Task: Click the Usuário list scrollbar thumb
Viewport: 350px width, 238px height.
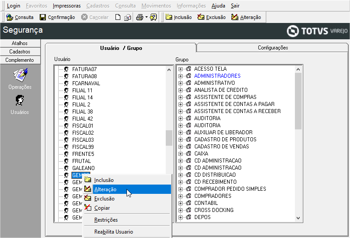Action: coord(169,138)
